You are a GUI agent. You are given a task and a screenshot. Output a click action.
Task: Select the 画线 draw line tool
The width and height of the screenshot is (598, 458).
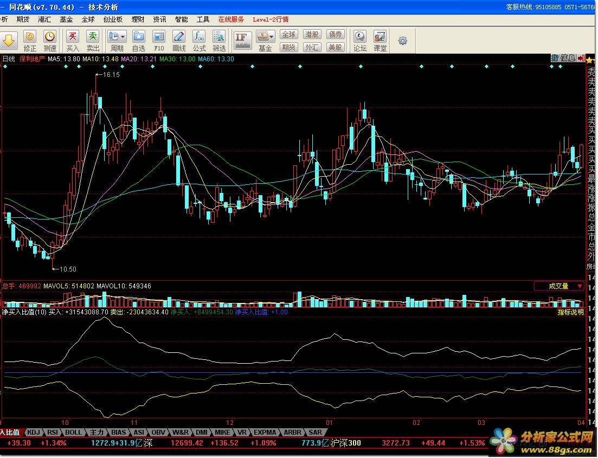tap(179, 41)
